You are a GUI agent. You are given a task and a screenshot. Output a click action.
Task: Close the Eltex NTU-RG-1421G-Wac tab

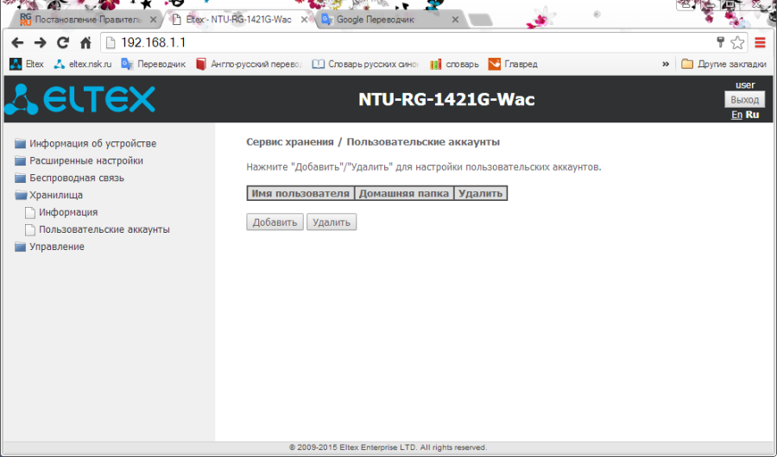pyautogui.click(x=304, y=20)
